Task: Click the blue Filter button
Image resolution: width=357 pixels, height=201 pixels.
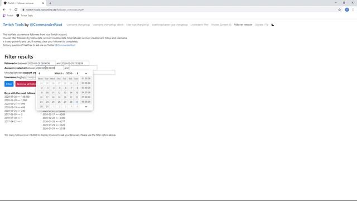Action: 9,84
